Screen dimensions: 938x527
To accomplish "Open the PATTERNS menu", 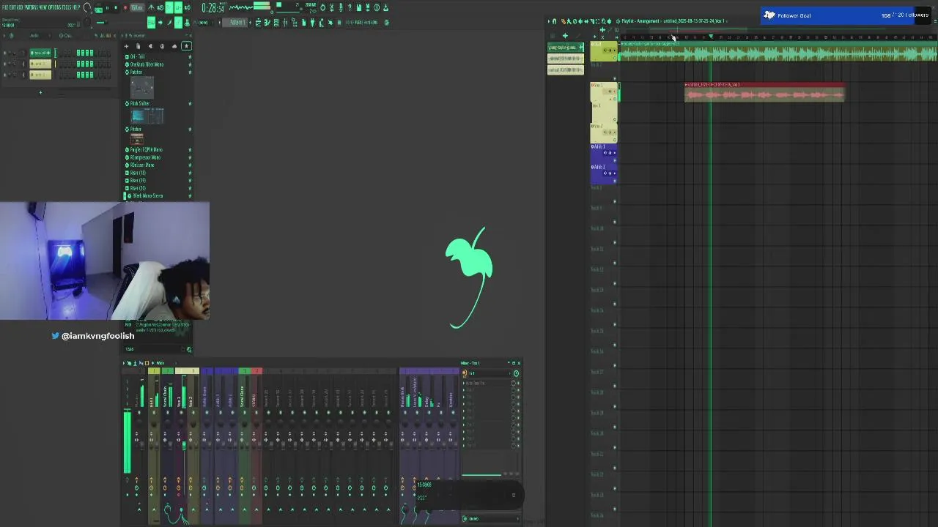I will pyautogui.click(x=31, y=7).
